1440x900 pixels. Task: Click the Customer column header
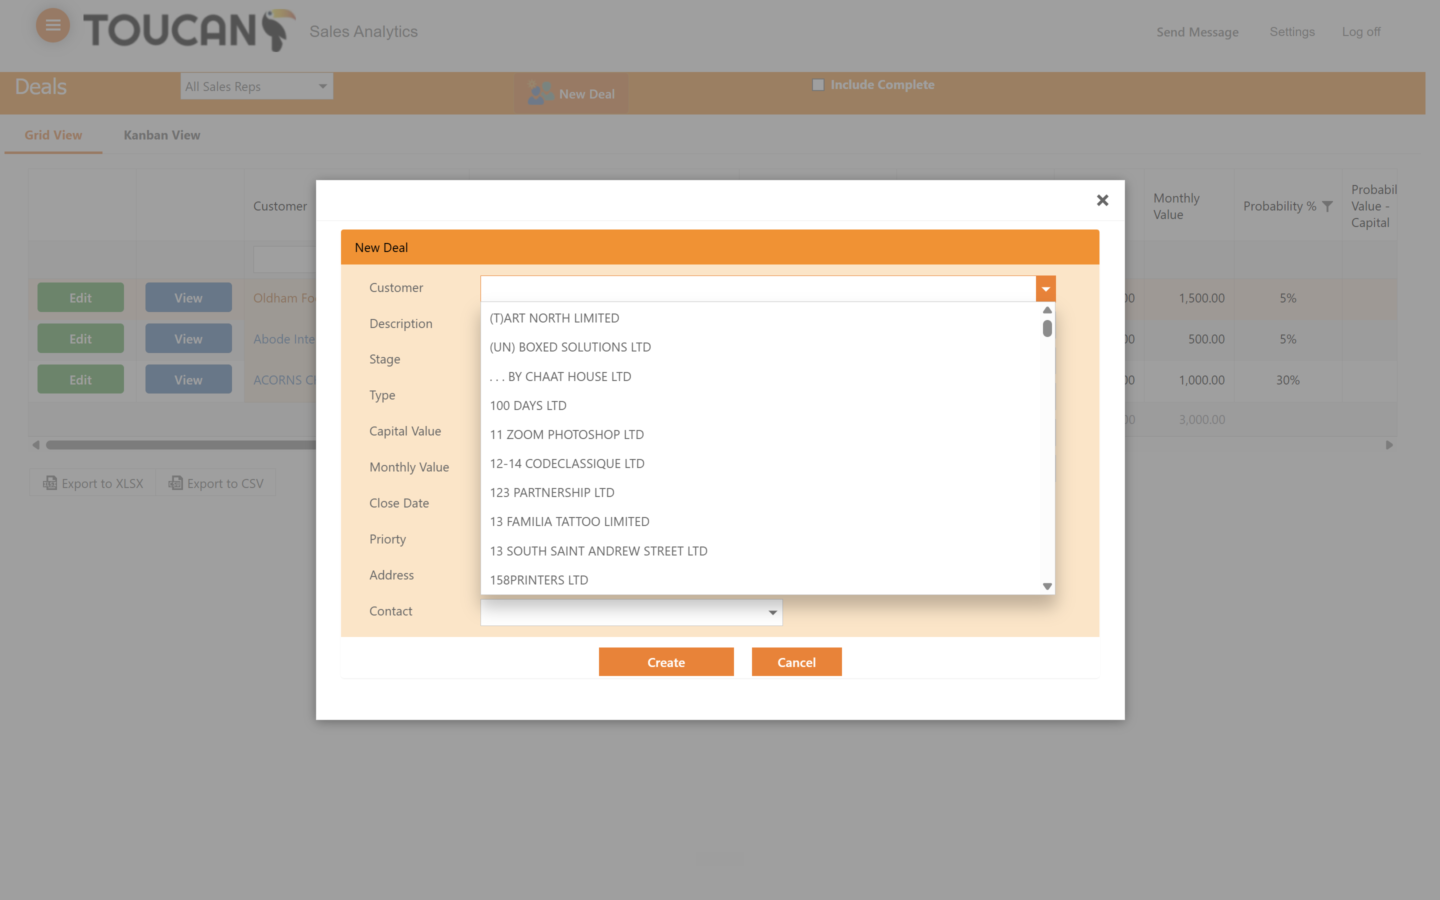[280, 206]
